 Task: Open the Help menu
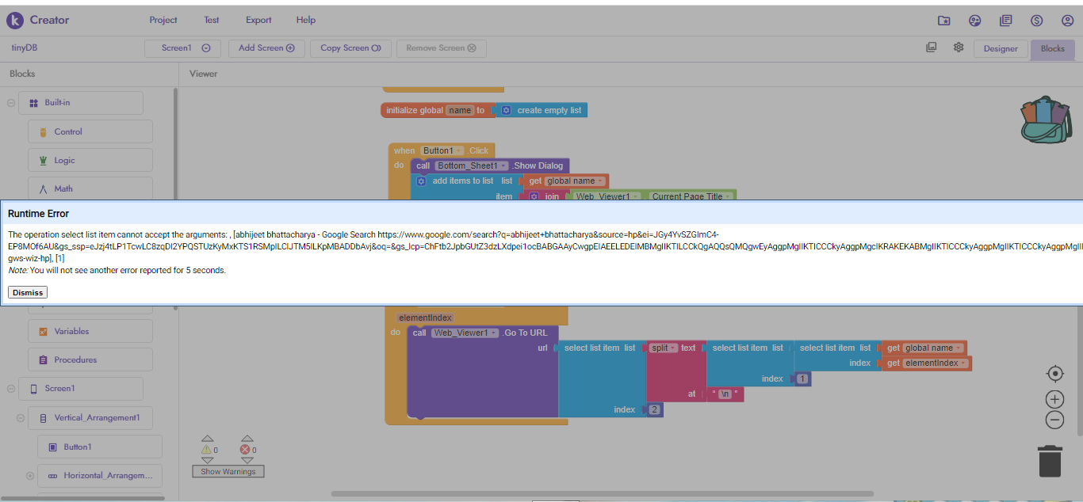pyautogui.click(x=306, y=20)
